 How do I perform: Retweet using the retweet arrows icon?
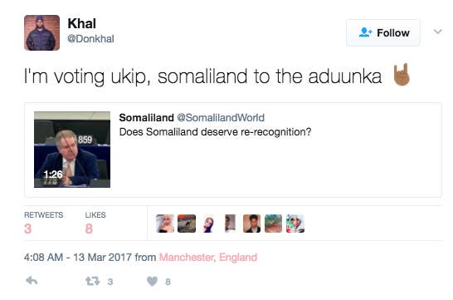[92, 281]
